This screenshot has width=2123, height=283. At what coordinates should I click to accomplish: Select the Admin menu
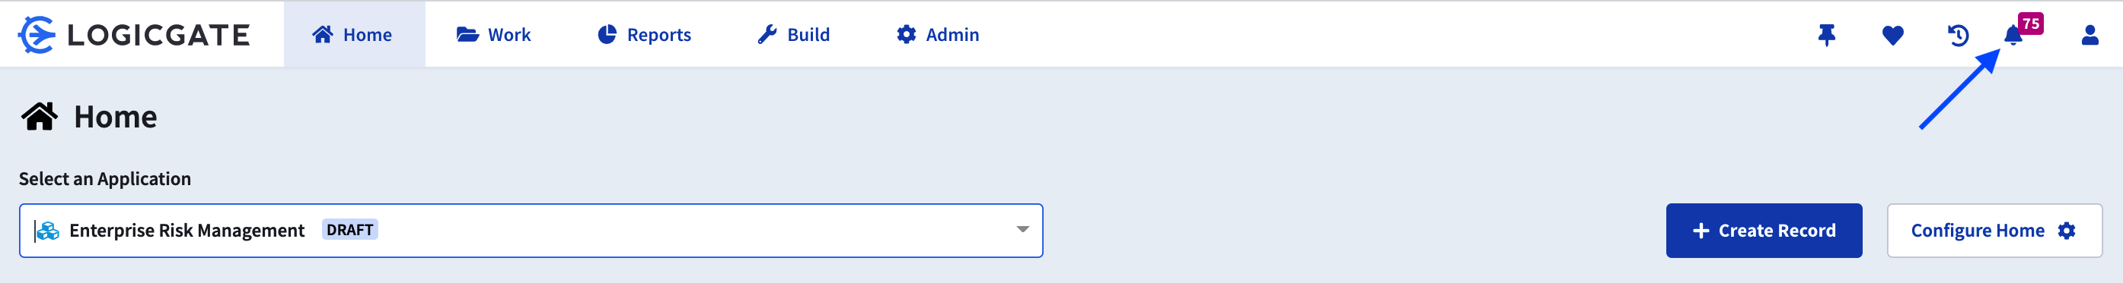[x=938, y=34]
